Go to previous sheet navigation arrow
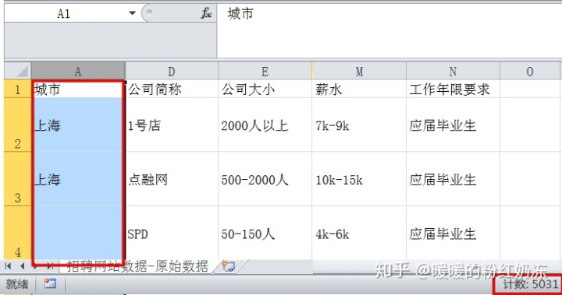 tap(22, 266)
